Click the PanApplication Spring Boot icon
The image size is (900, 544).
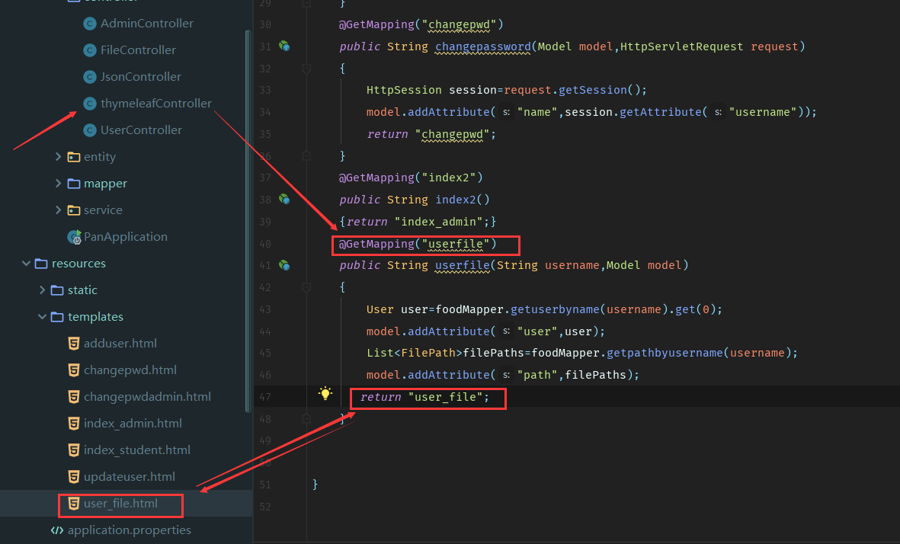coord(74,237)
